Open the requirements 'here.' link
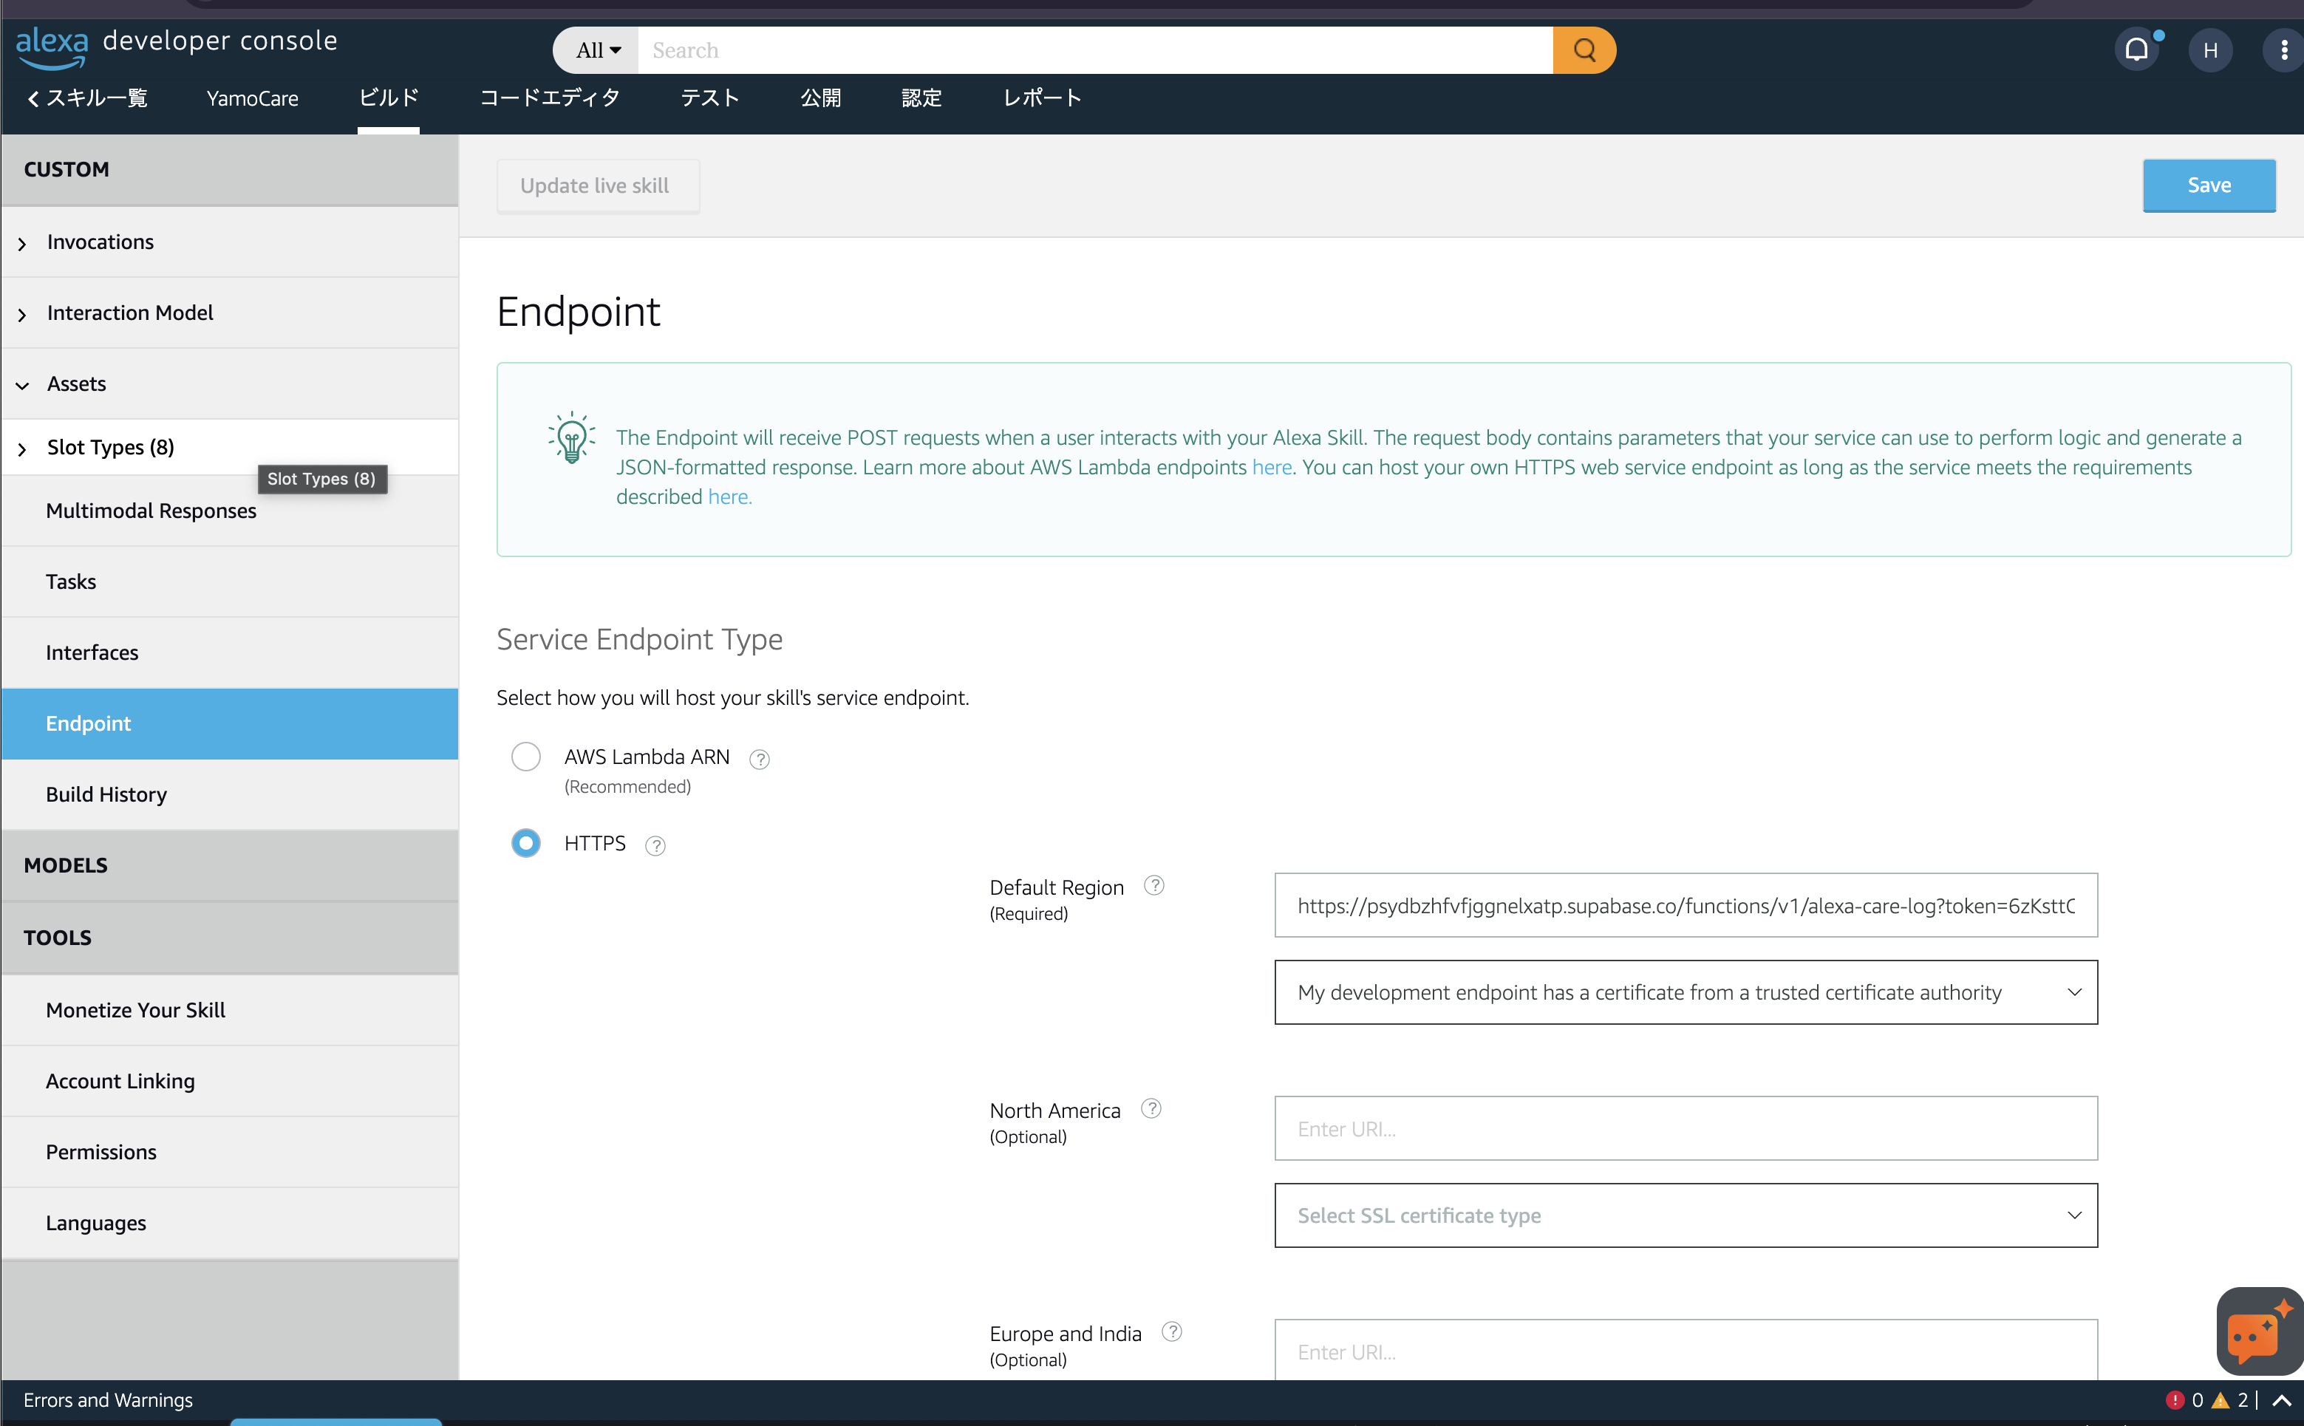 pyautogui.click(x=730, y=497)
